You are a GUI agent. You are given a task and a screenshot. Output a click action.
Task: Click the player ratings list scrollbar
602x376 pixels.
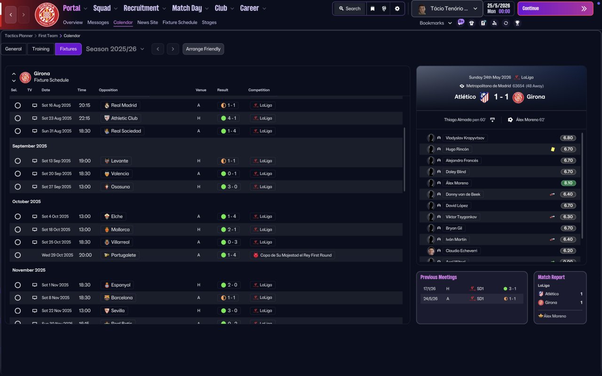coord(582,185)
